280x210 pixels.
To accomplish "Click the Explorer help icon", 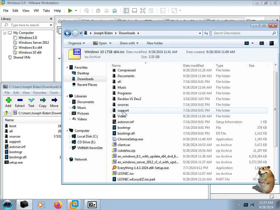I will pos(272,43).
